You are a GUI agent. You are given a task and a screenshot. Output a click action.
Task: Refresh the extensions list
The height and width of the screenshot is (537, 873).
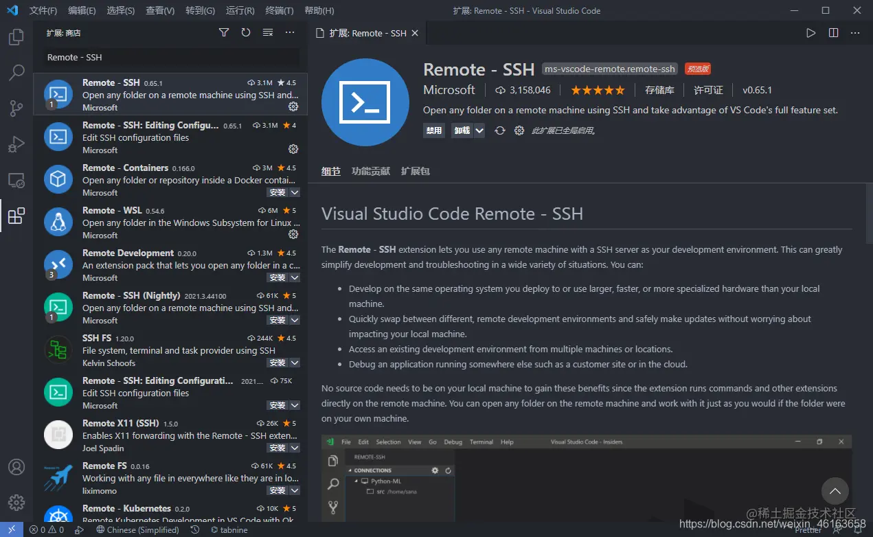tap(246, 32)
